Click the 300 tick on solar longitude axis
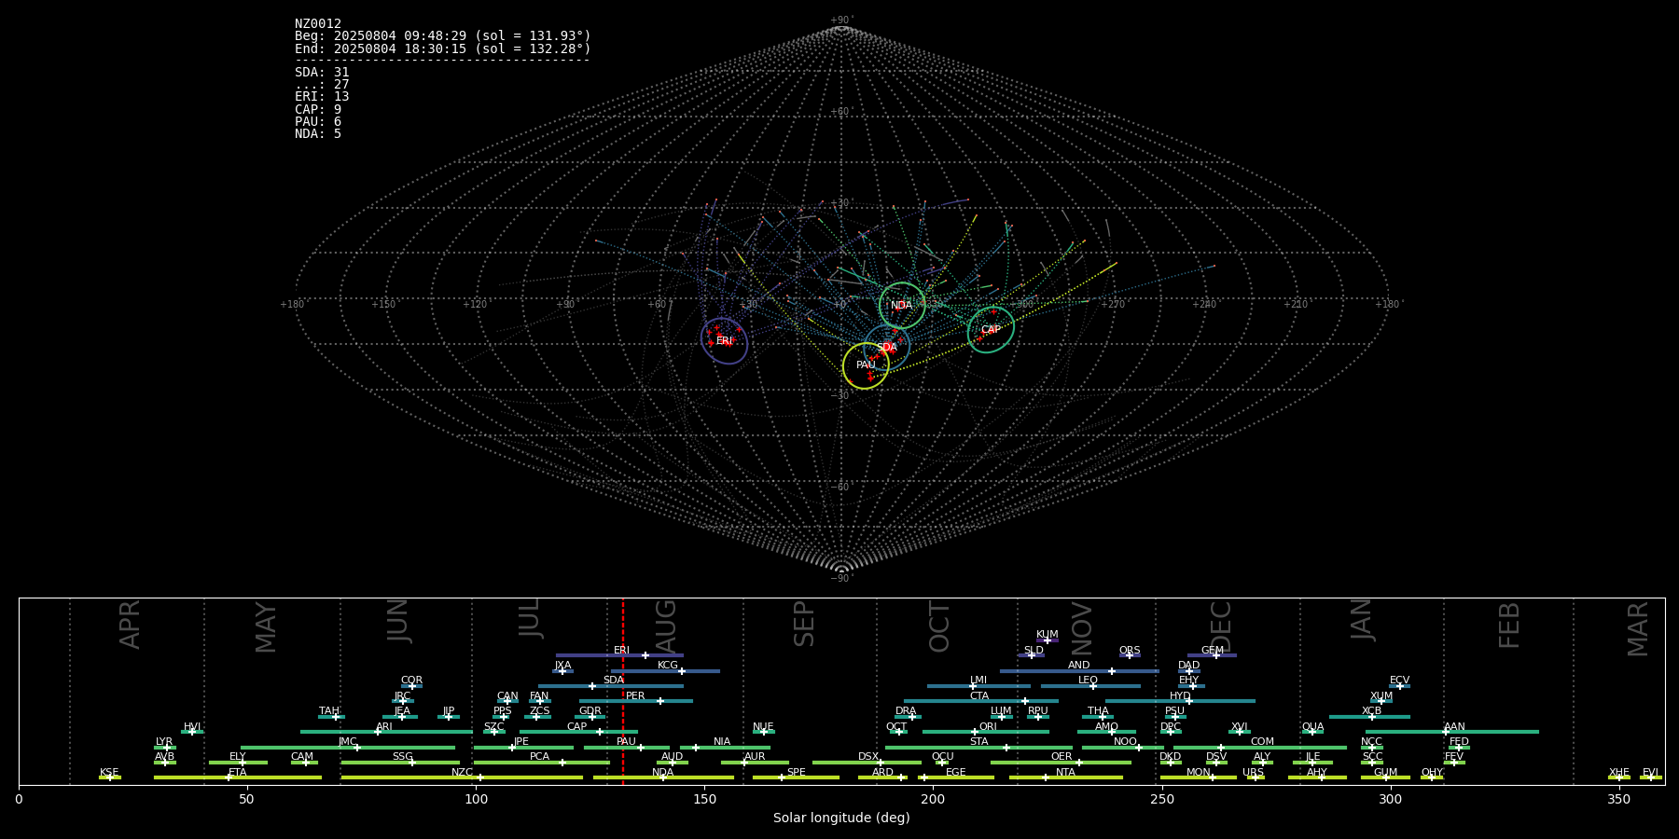 pos(1390,800)
